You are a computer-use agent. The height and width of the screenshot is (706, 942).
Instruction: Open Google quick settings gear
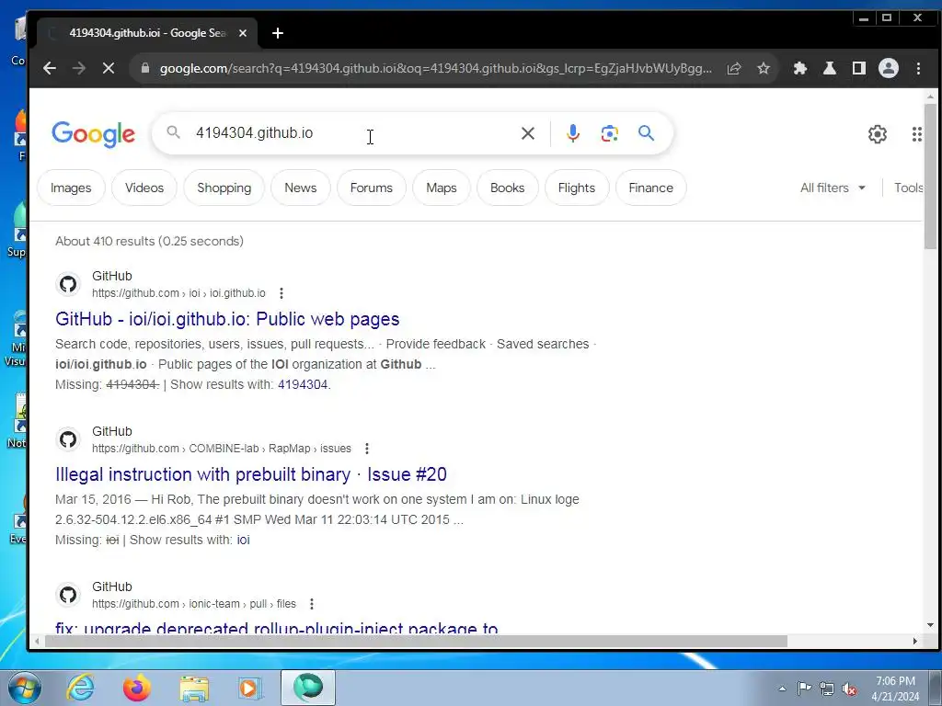point(877,134)
